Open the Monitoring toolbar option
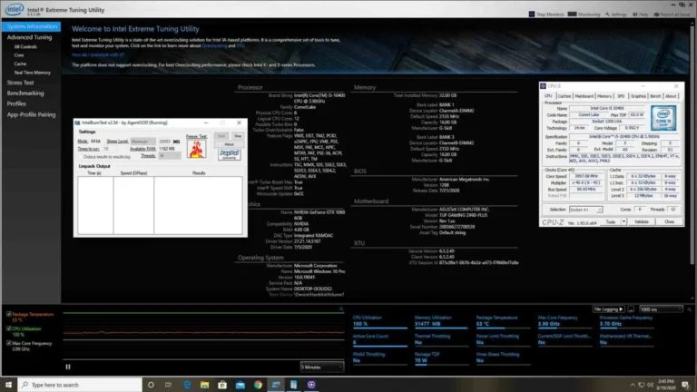This screenshot has width=697, height=392. pos(584,15)
